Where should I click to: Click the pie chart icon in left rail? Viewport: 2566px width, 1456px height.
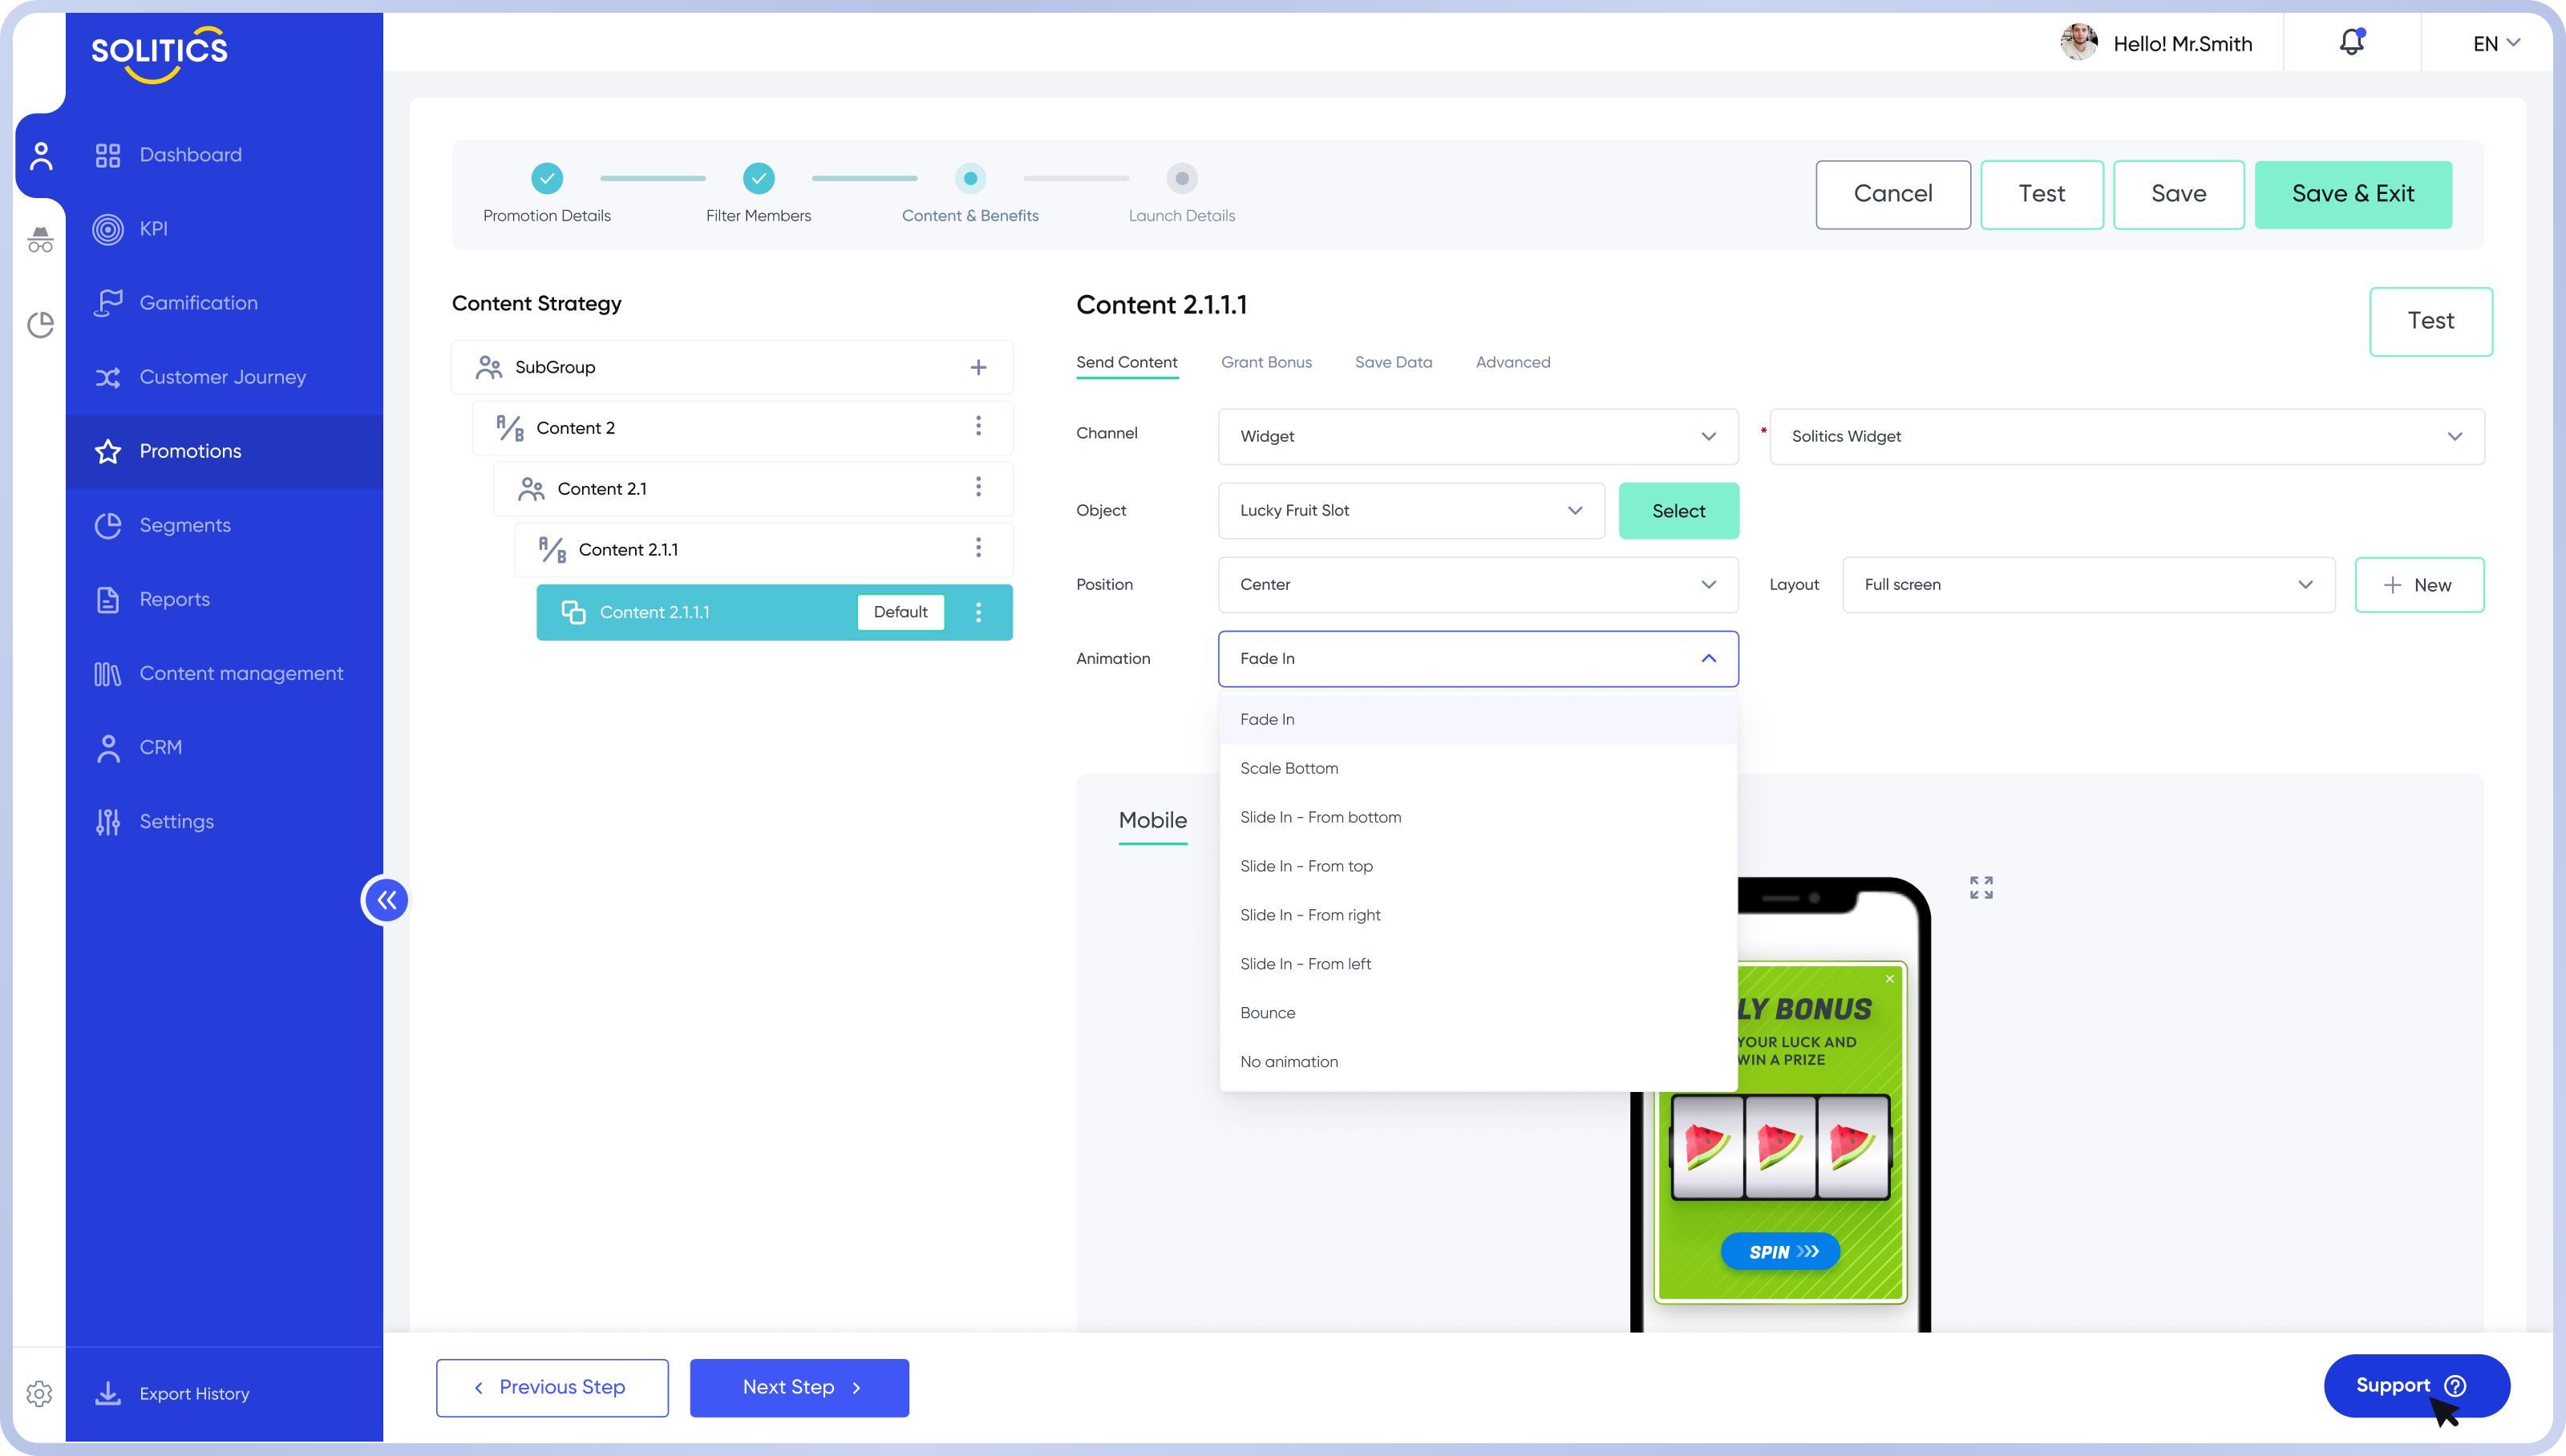tap(40, 325)
